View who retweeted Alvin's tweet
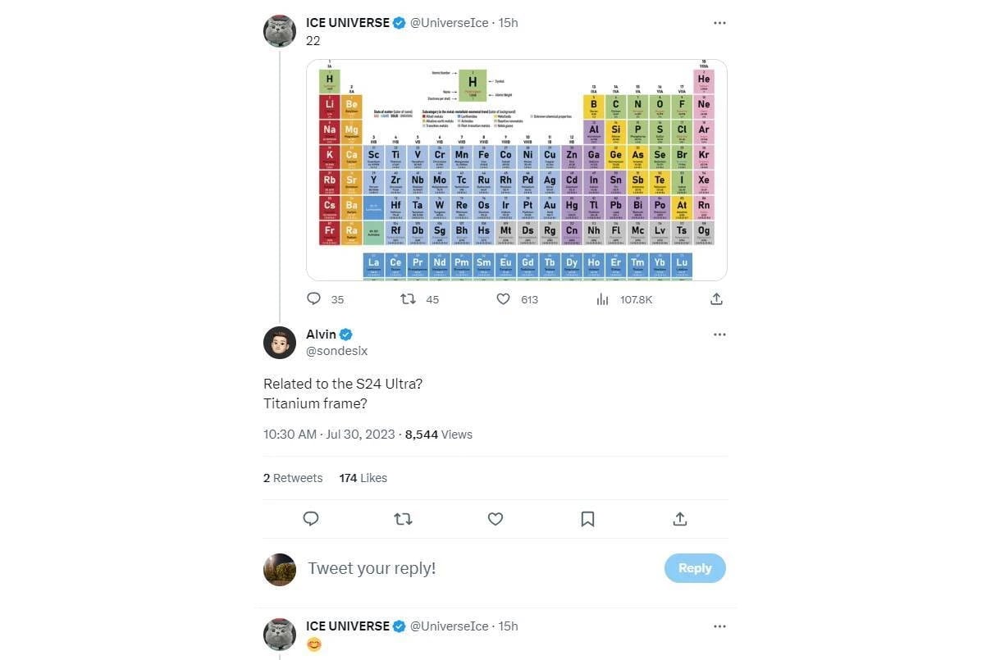 [293, 477]
